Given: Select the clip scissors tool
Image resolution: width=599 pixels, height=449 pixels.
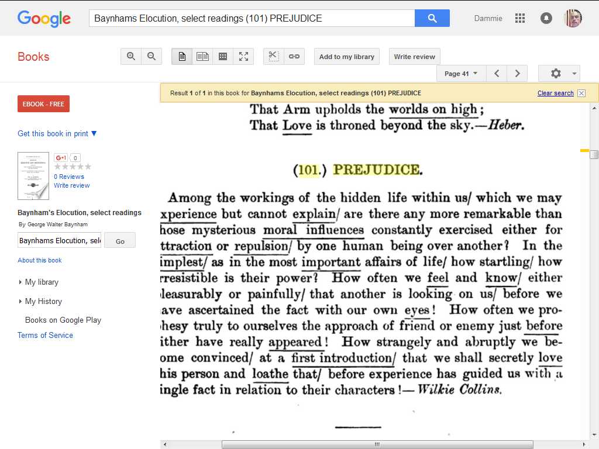Looking at the screenshot, I should [274, 57].
